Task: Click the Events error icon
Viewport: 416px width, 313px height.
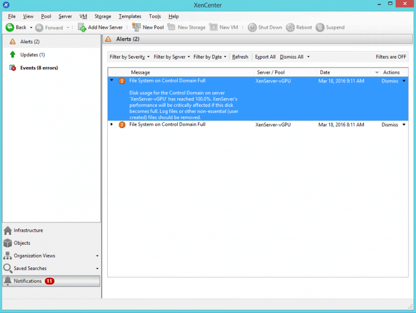Action: click(x=12, y=68)
